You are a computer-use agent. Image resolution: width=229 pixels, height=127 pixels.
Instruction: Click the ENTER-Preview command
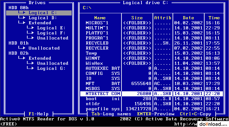[155, 114]
